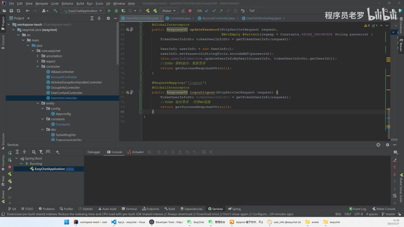
Task: Click the filter icon in Services toolbar
Action: (41, 152)
